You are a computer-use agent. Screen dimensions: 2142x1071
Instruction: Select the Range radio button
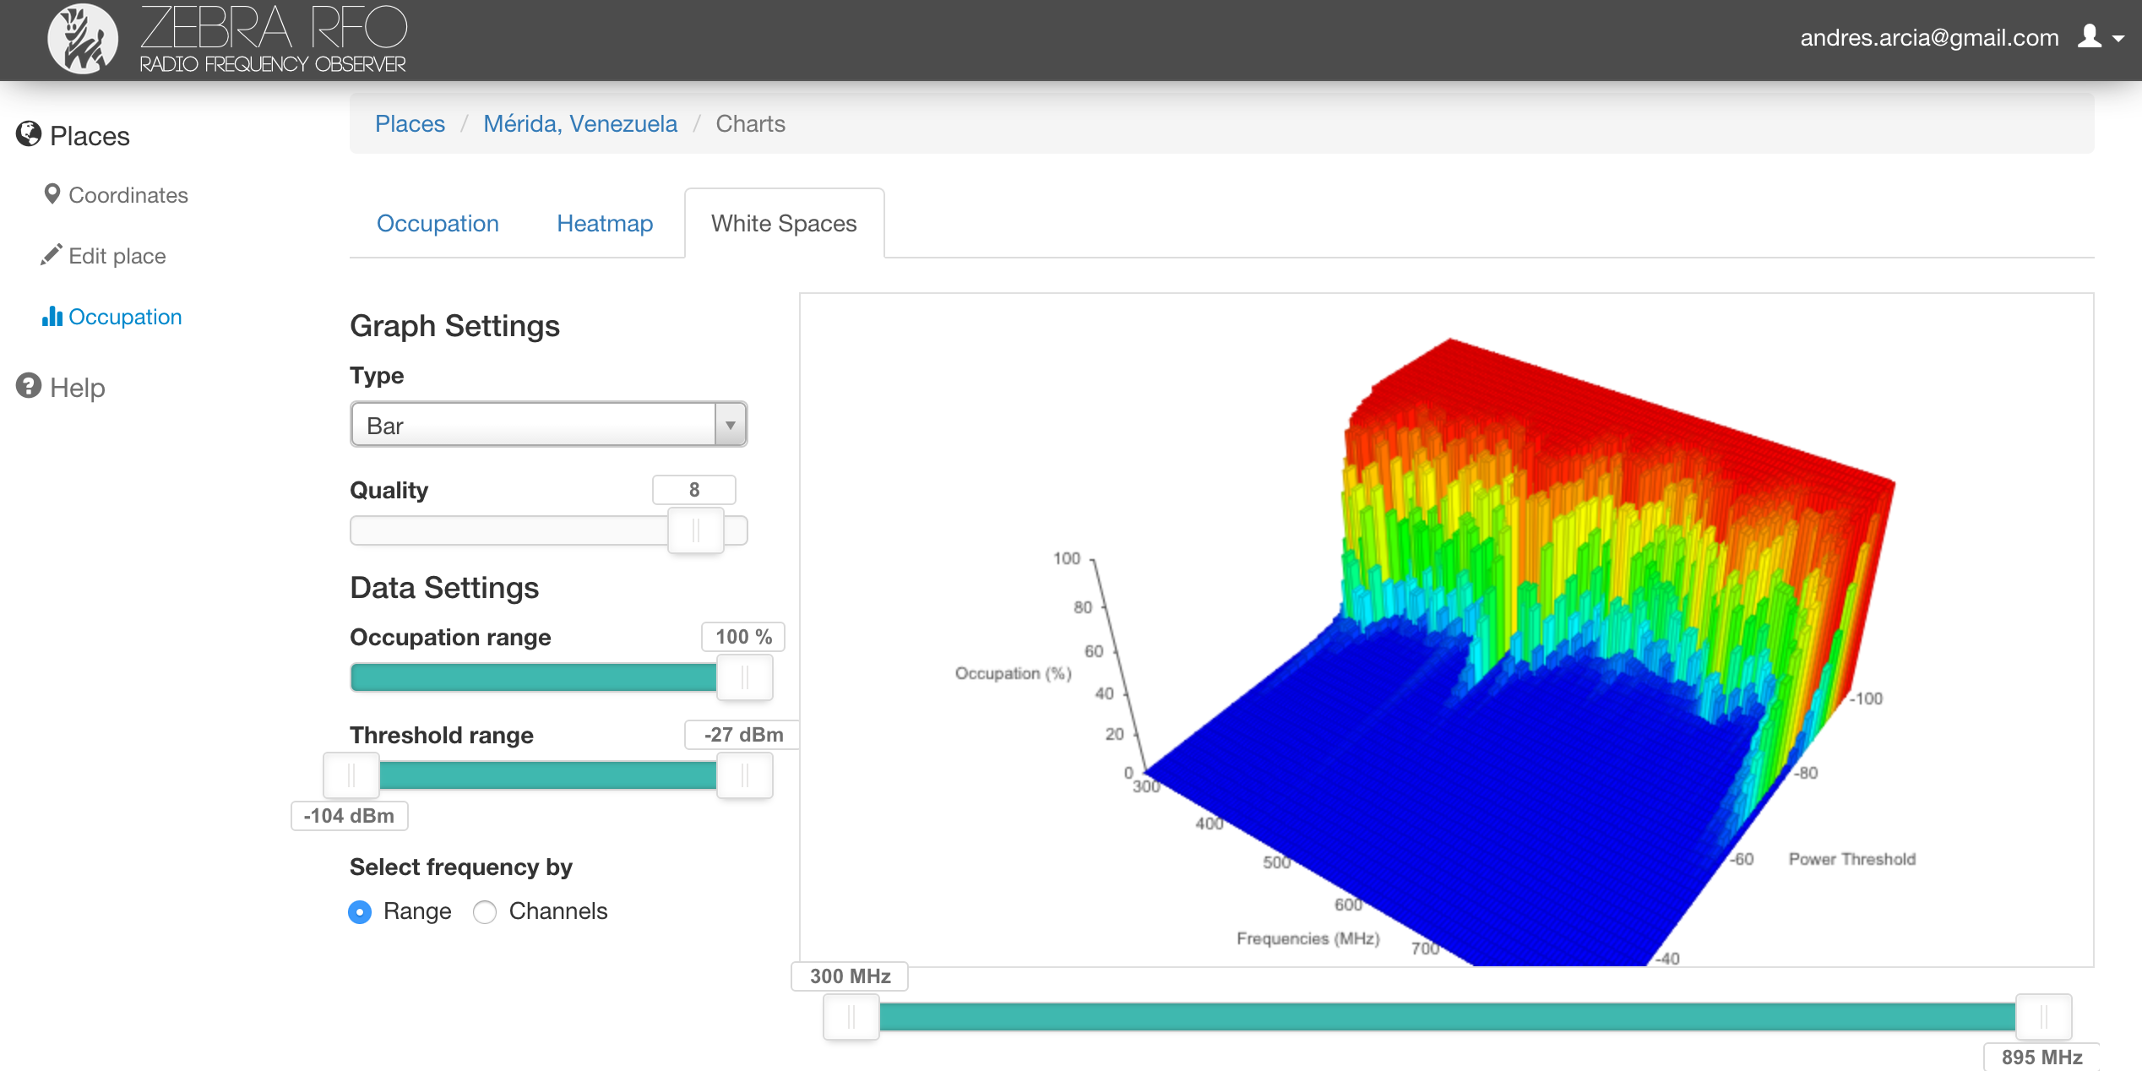360,912
